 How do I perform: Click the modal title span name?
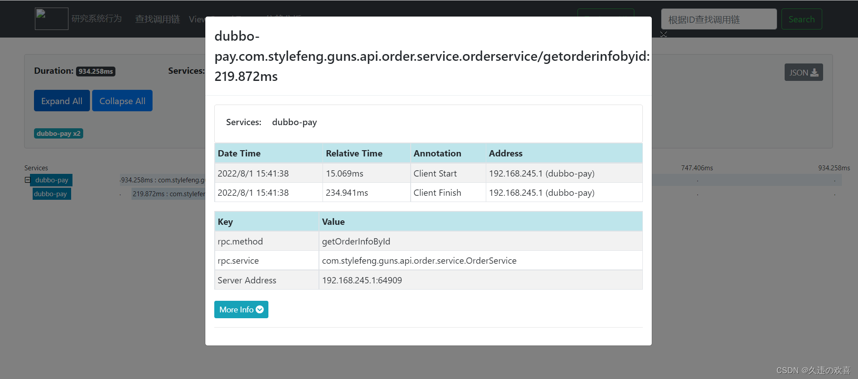pyautogui.click(x=432, y=56)
